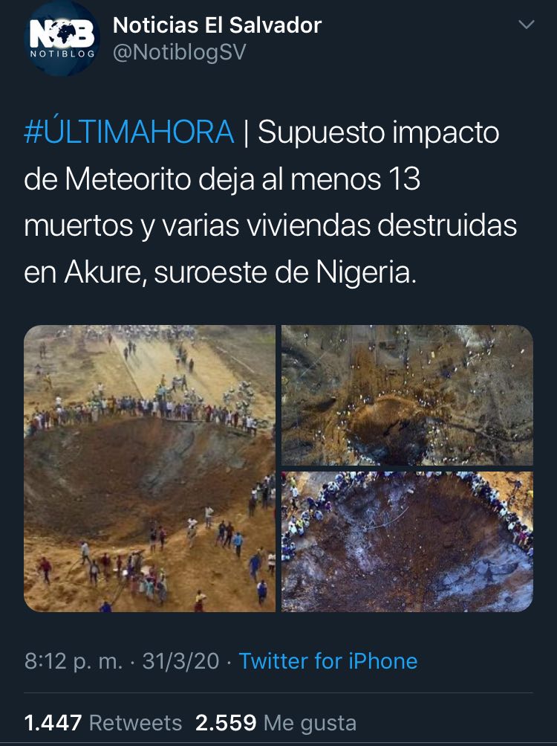Open the 31/3/20 tweet date
Screen dimensions: 557x746
(x=180, y=661)
